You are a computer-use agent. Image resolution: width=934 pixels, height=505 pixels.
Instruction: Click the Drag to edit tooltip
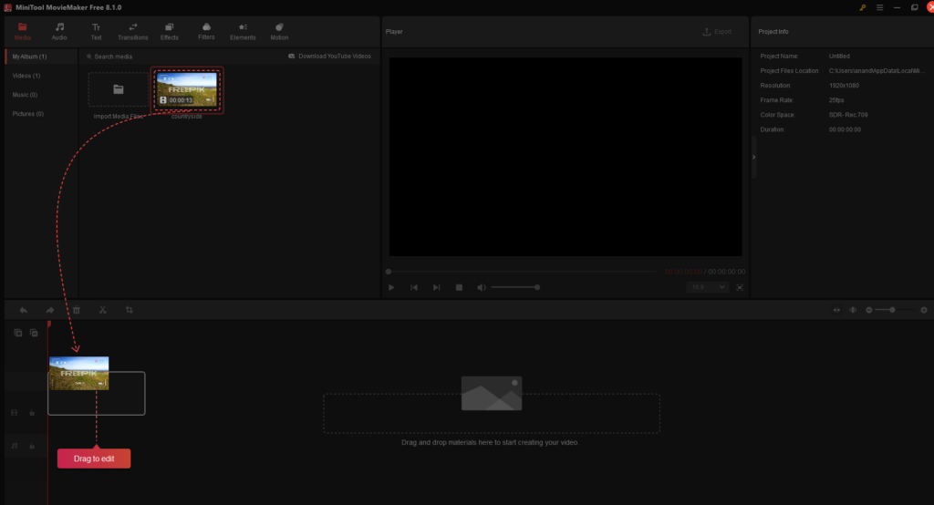[94, 459]
